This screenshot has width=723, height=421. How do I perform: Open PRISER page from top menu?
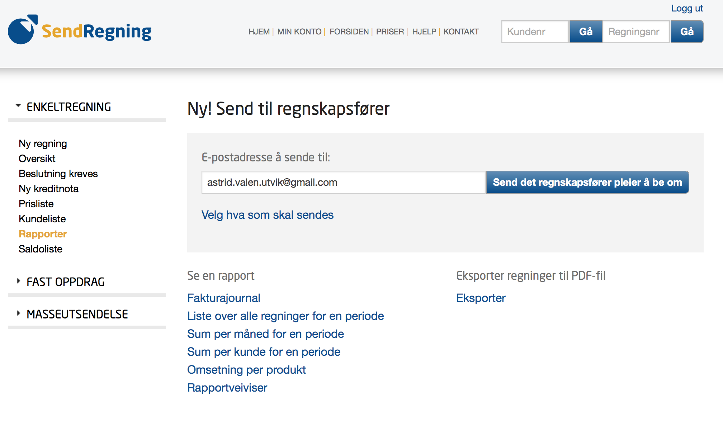390,32
